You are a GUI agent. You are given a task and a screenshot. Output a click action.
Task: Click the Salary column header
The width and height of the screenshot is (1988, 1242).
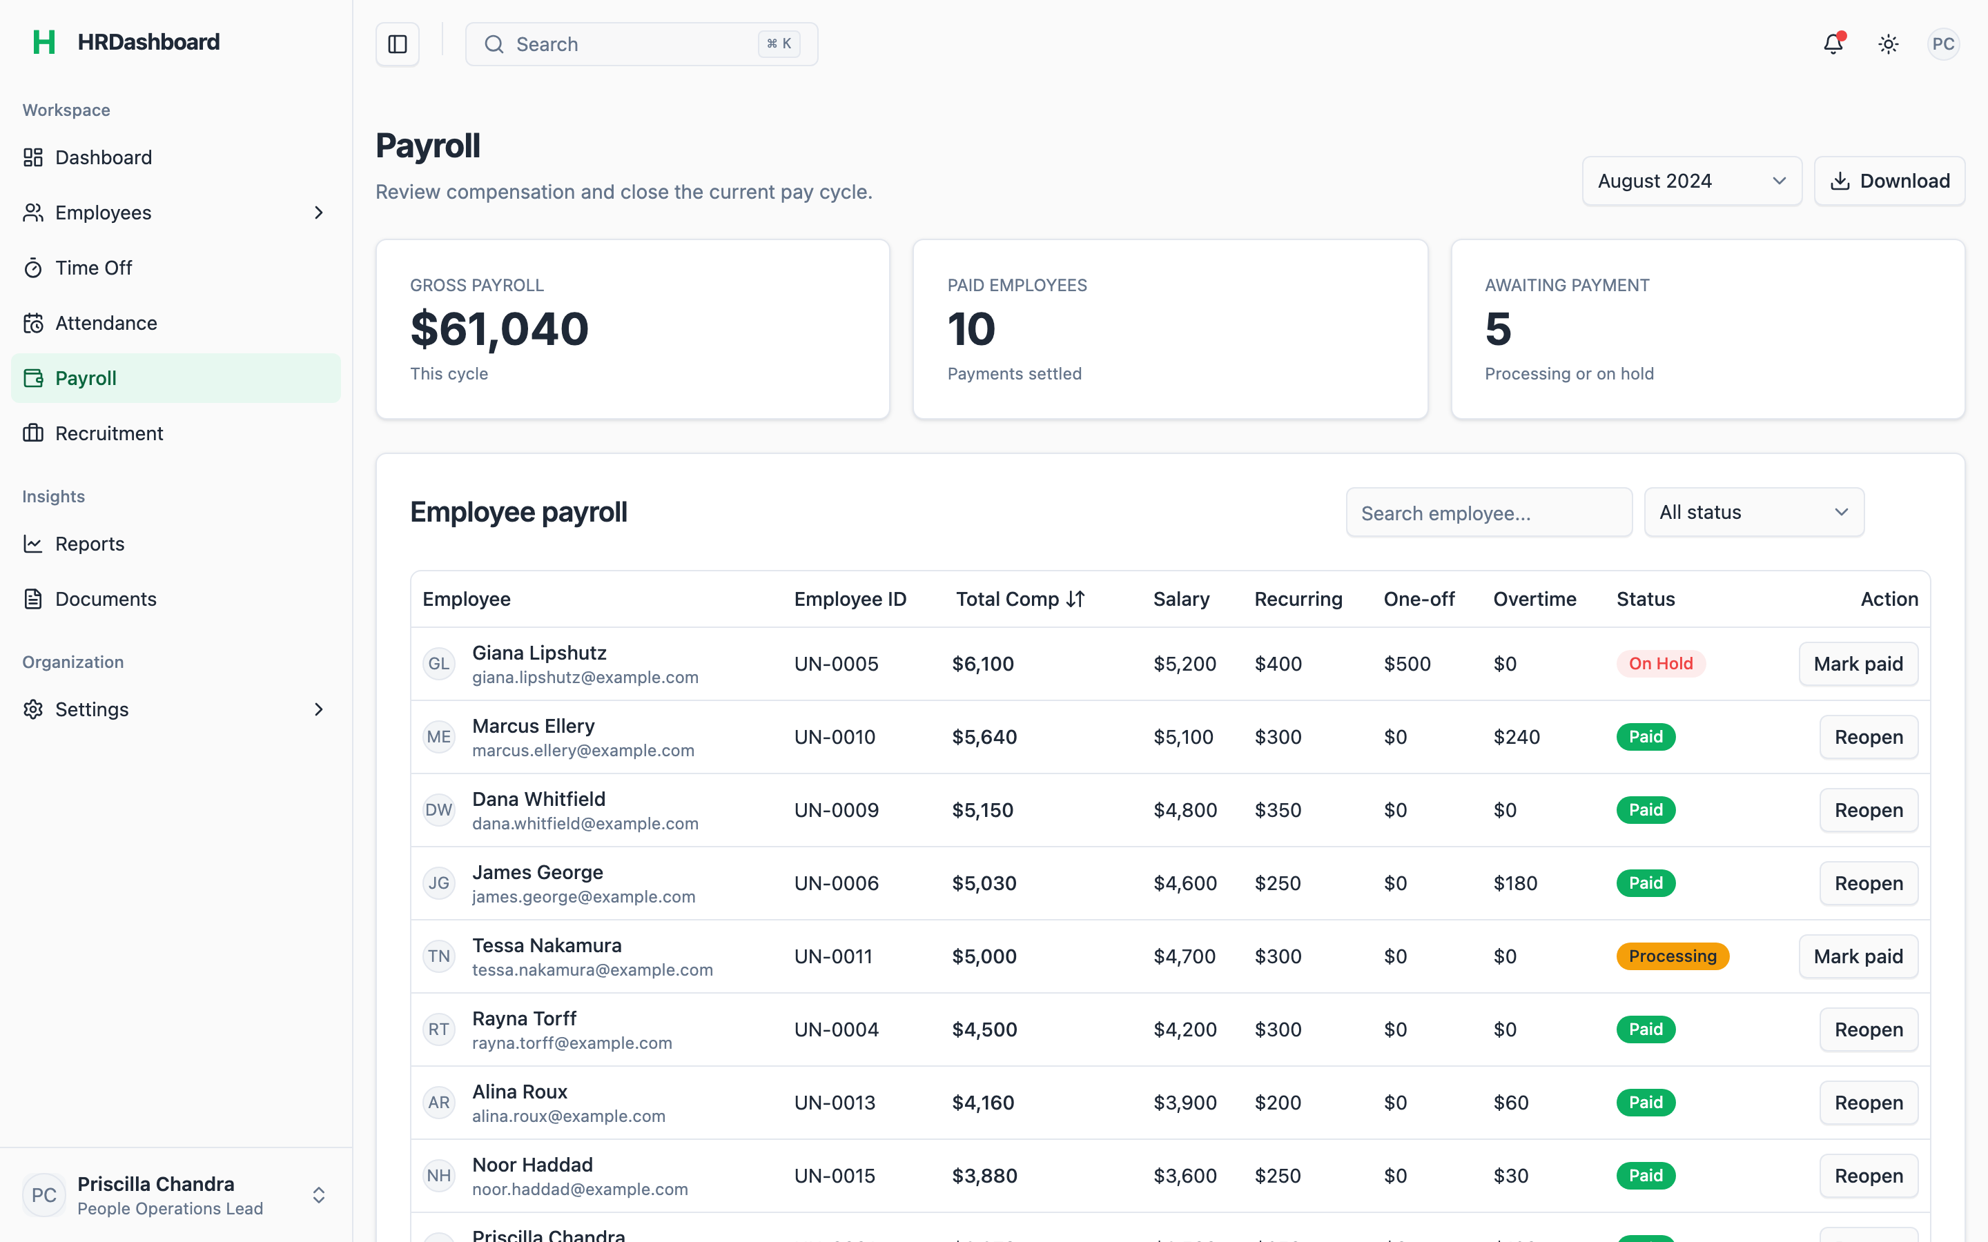[1181, 600]
